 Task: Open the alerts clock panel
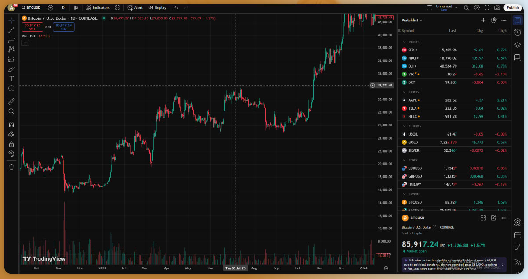[517, 32]
